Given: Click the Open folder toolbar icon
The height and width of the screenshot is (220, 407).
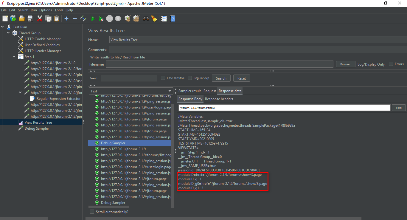Looking at the screenshot, I should 21,18.
